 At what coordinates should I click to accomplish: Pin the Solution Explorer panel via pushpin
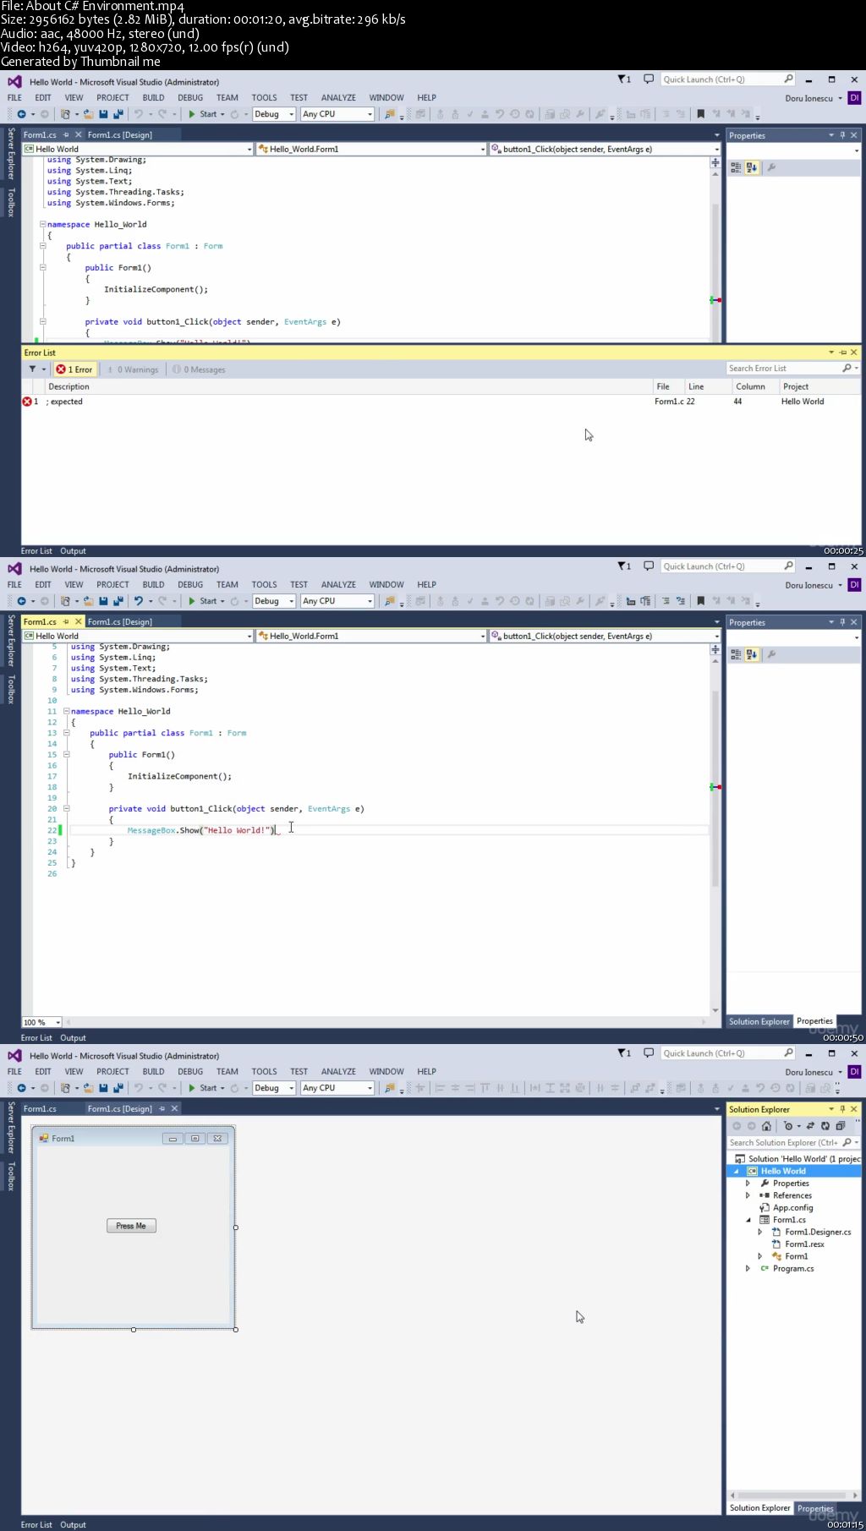(842, 1109)
